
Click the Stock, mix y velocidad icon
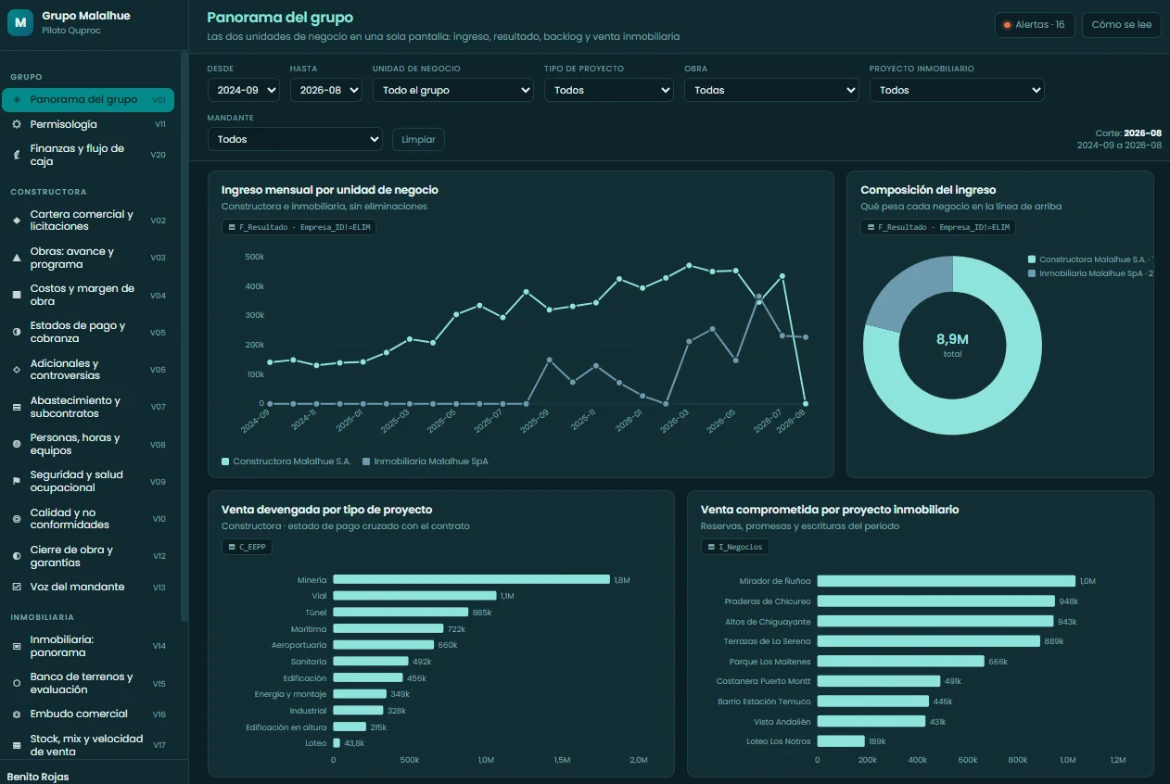click(x=17, y=745)
